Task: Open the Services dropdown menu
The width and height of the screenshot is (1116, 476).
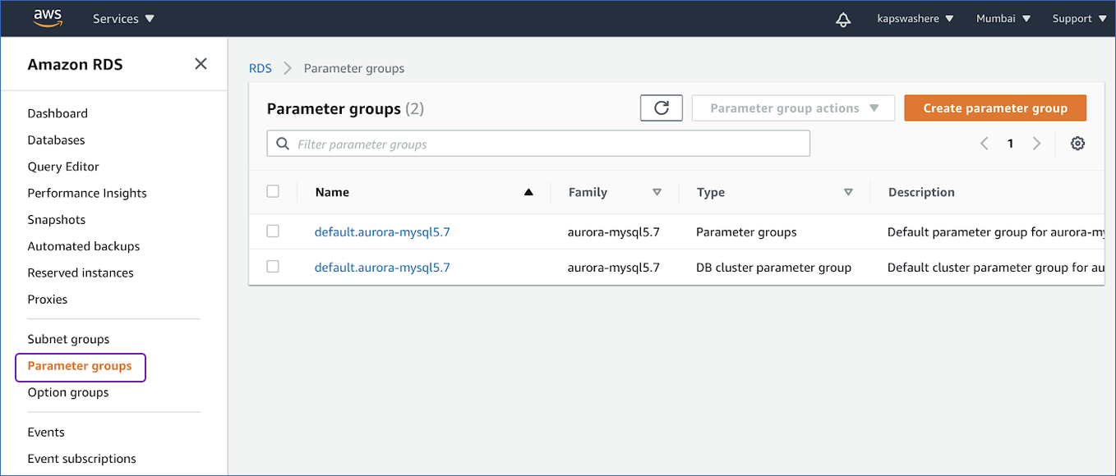Action: 123,18
